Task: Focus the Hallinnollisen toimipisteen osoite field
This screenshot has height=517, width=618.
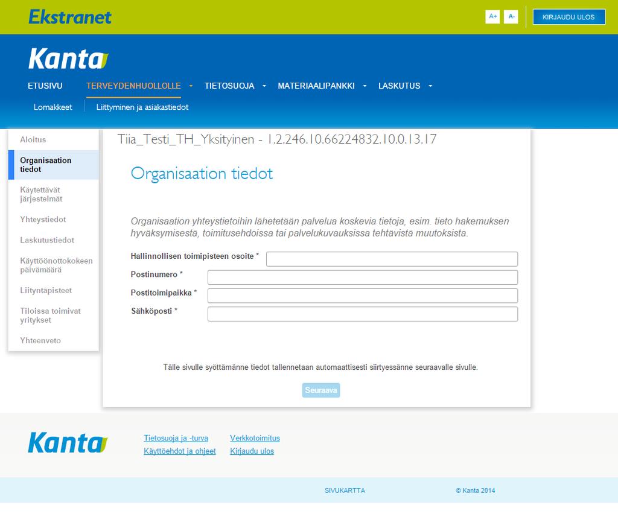Action: 392,259
